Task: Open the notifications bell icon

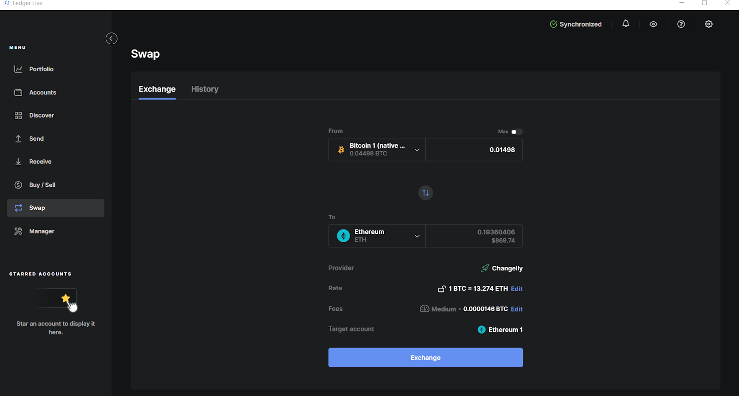Action: (x=625, y=24)
